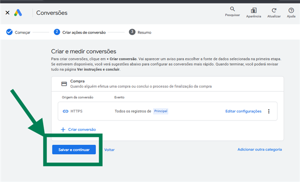Image resolution: width=300 pixels, height=182 pixels.
Task: Open Editar configurações link
Action: [x=243, y=111]
